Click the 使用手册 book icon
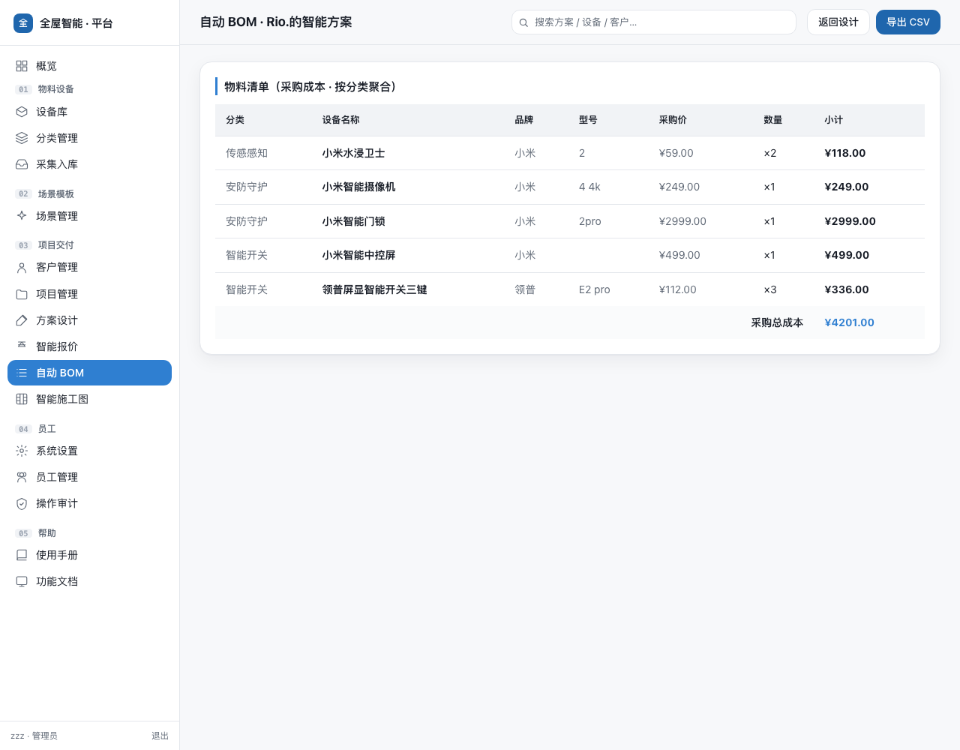960x750 pixels. [x=22, y=555]
